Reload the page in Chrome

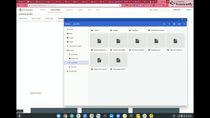25,5
